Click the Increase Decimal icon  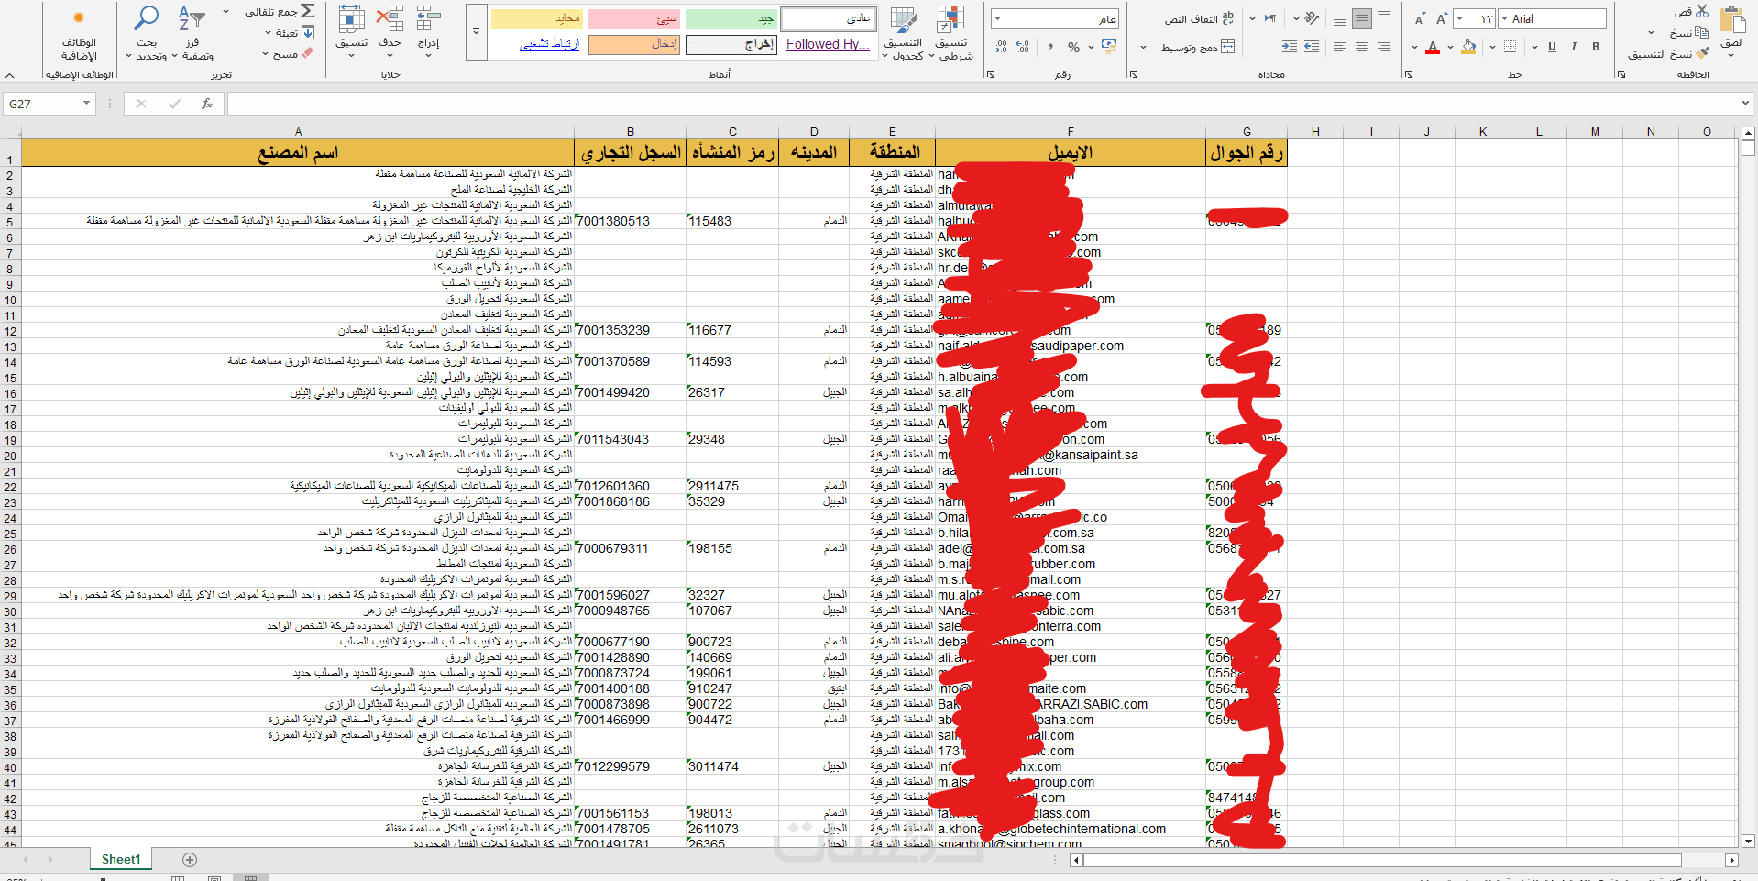tap(1023, 47)
